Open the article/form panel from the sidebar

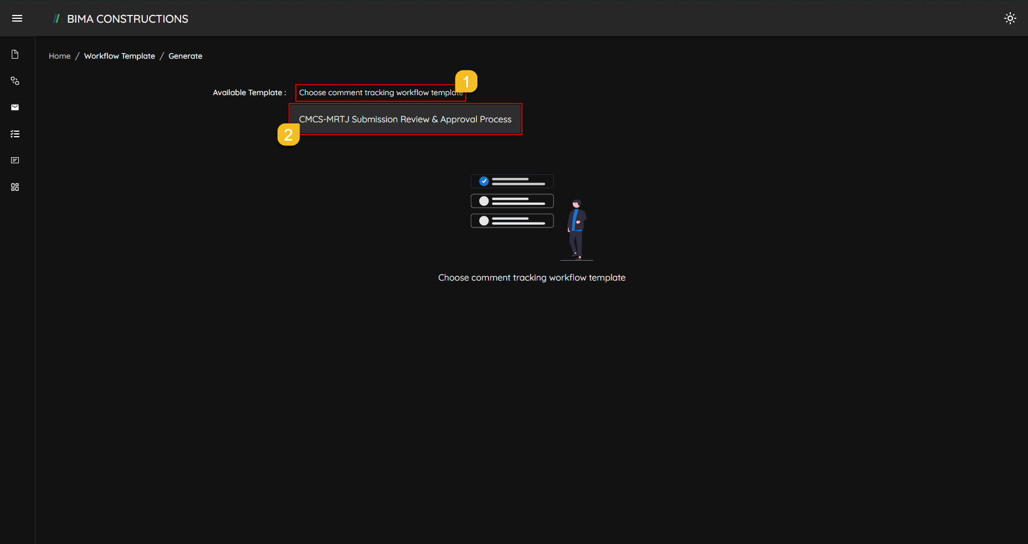tap(15, 160)
